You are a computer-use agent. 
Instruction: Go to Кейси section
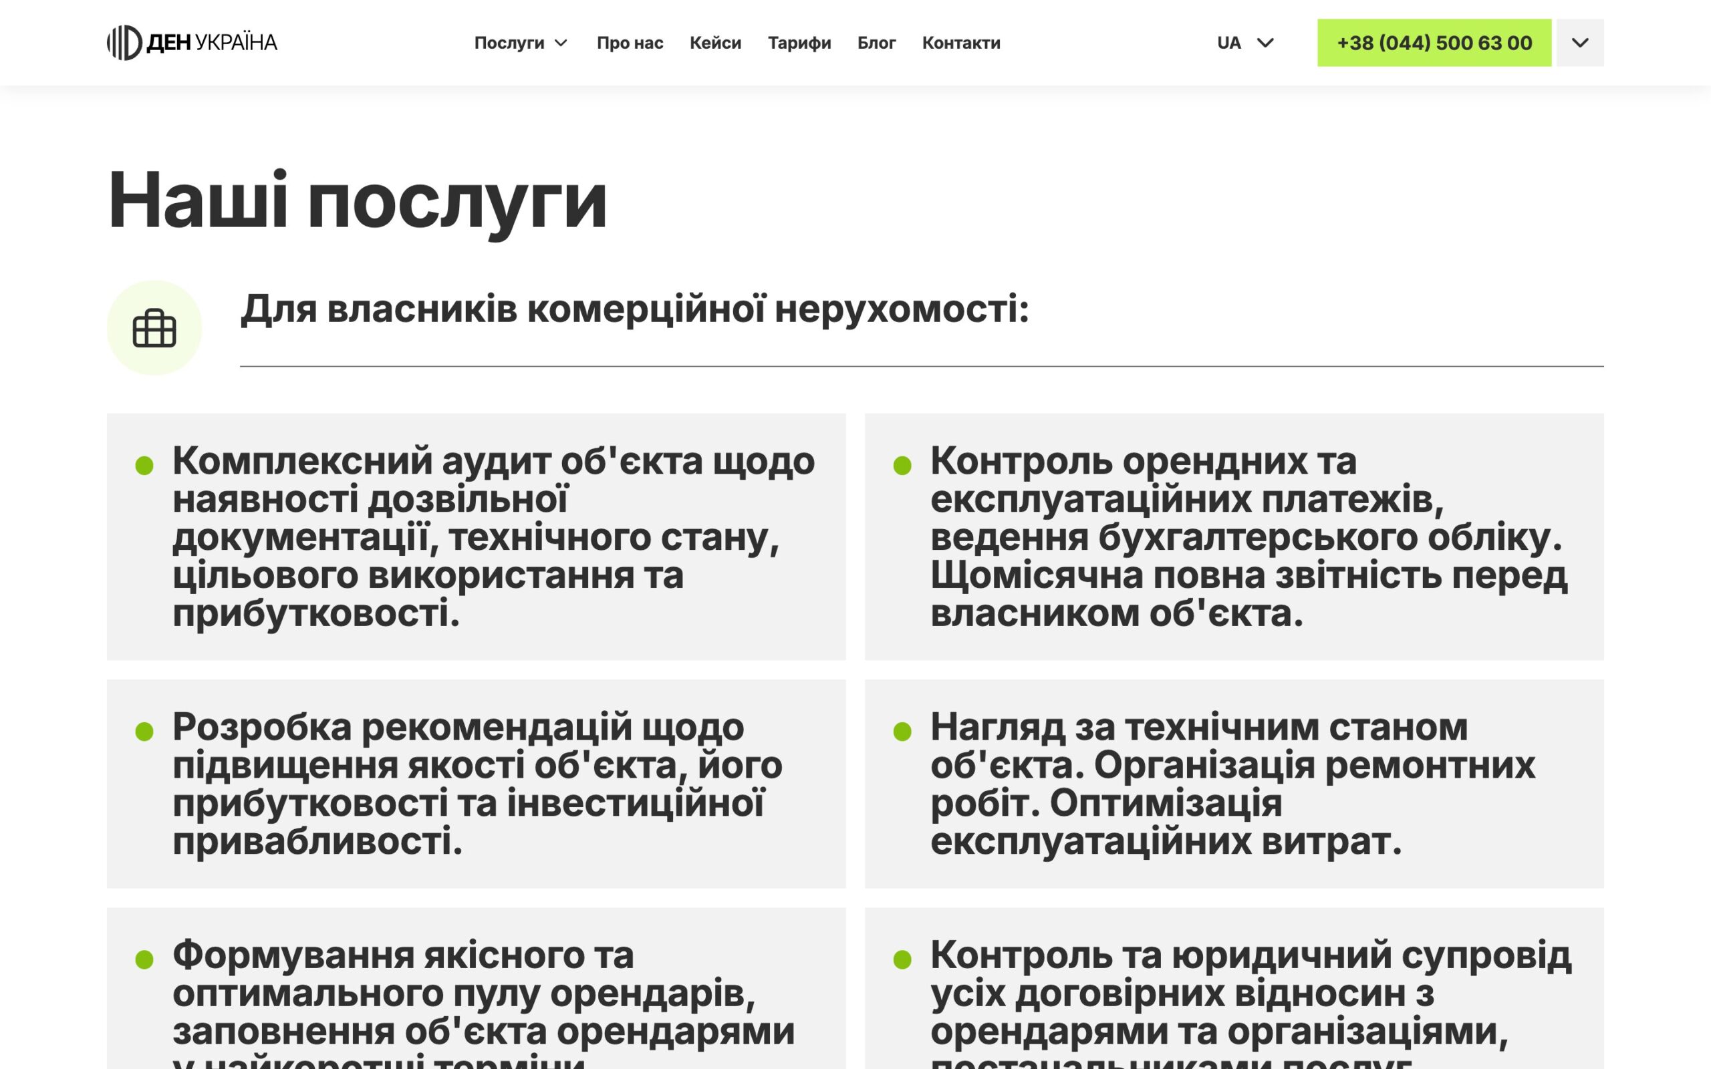point(716,43)
